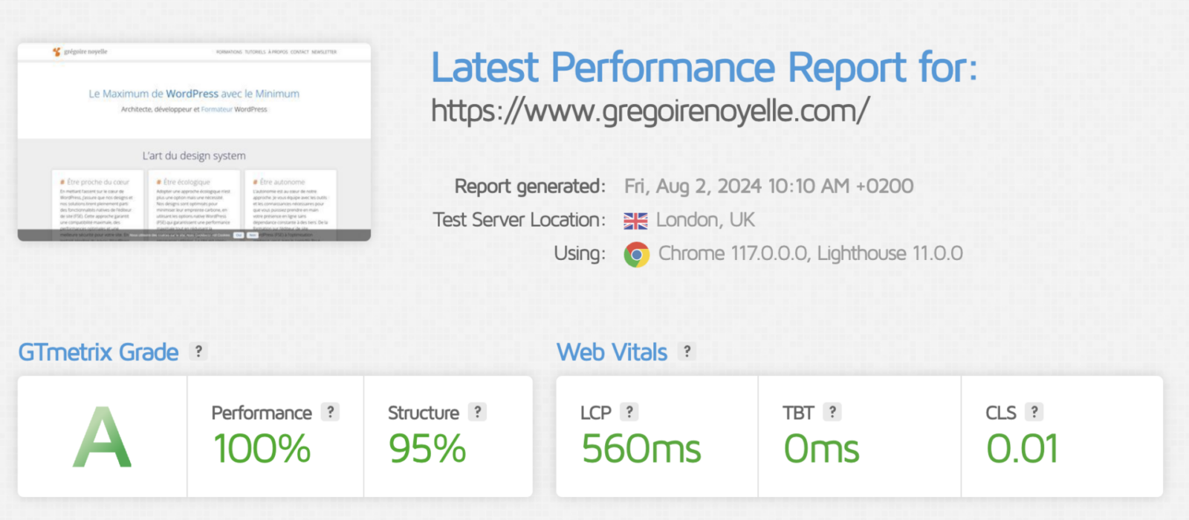Screen dimensions: 1189x520
Task: Click the GTmetrix Grade heading
Action: point(98,352)
